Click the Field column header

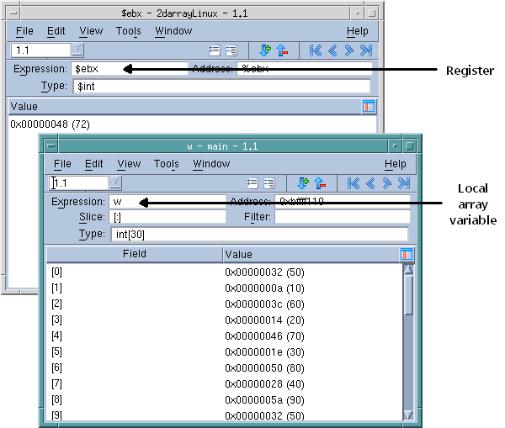(x=135, y=254)
